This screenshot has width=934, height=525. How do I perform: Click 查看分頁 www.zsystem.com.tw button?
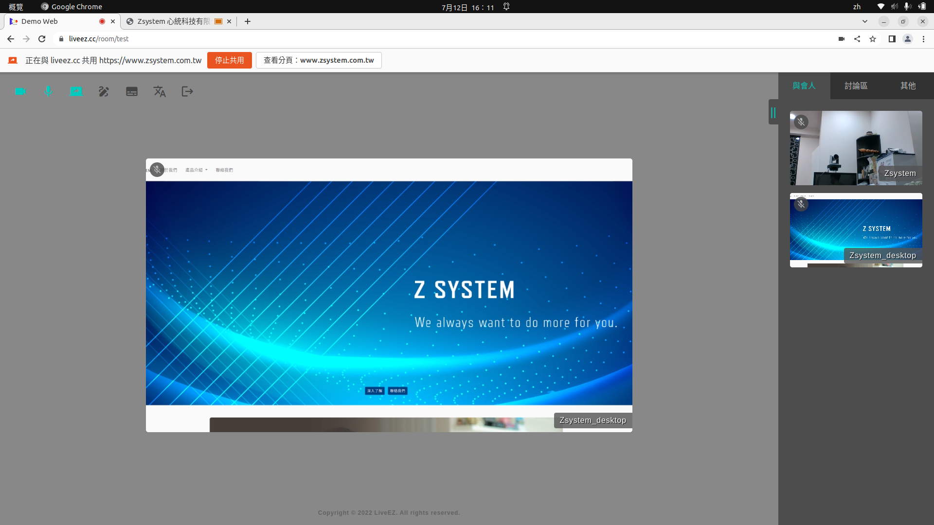319,60
